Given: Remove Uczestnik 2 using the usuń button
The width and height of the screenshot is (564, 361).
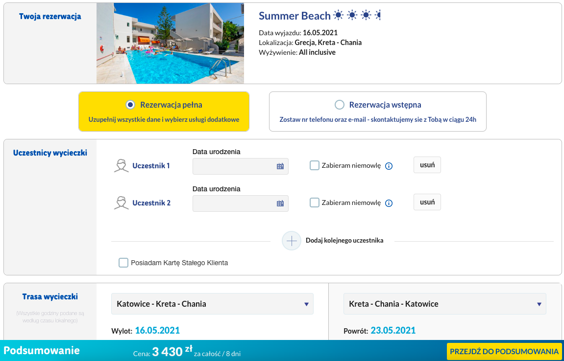Looking at the screenshot, I should tap(426, 202).
